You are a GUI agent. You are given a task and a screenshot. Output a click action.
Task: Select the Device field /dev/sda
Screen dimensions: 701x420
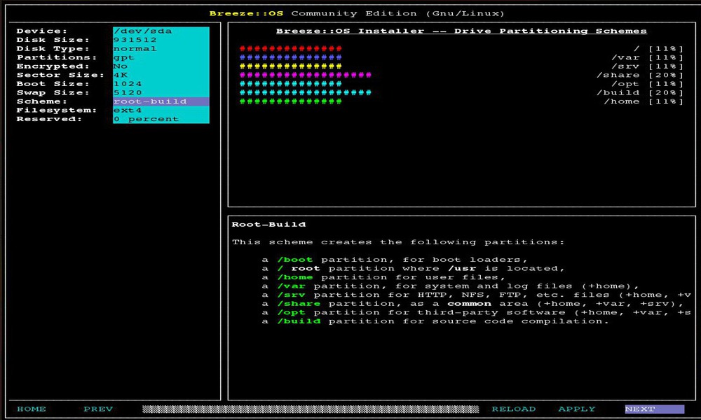tap(161, 31)
